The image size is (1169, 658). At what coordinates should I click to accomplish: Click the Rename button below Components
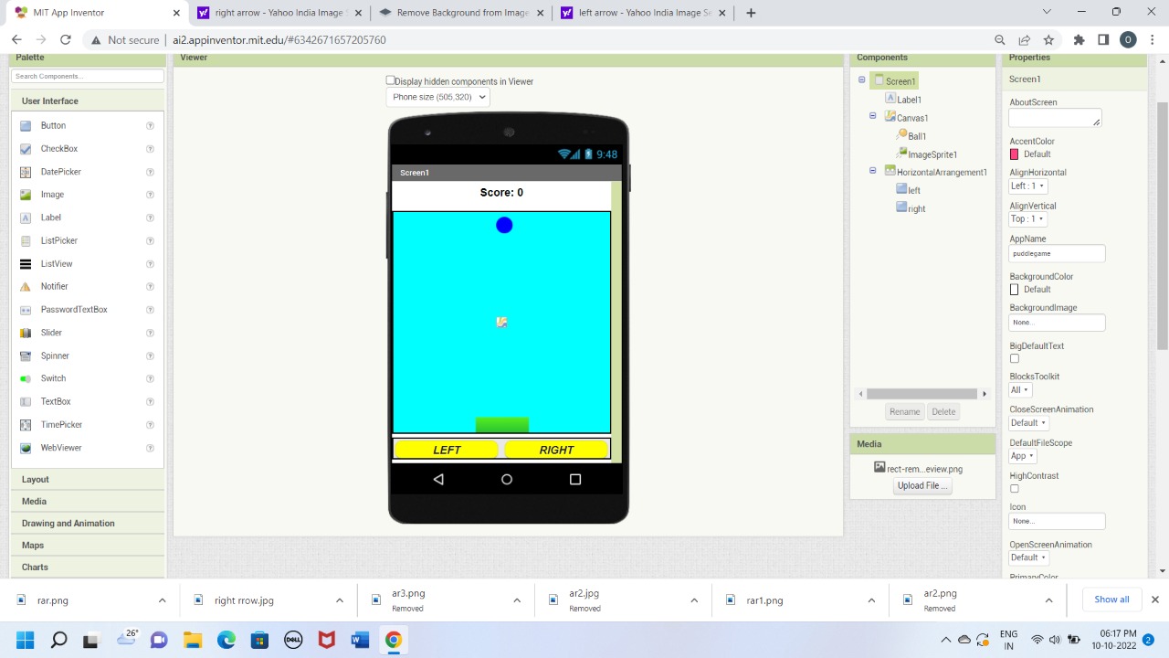click(x=904, y=411)
